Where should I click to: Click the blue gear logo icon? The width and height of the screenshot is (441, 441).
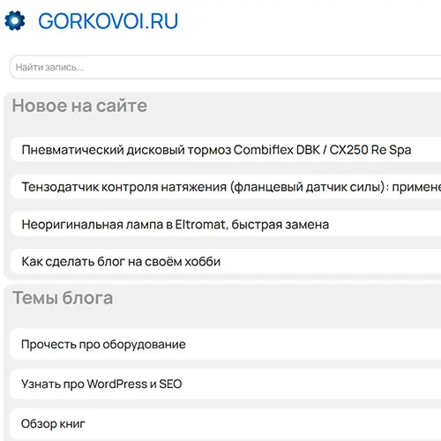[x=15, y=20]
